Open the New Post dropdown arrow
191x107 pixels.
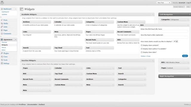[x=169, y=3]
